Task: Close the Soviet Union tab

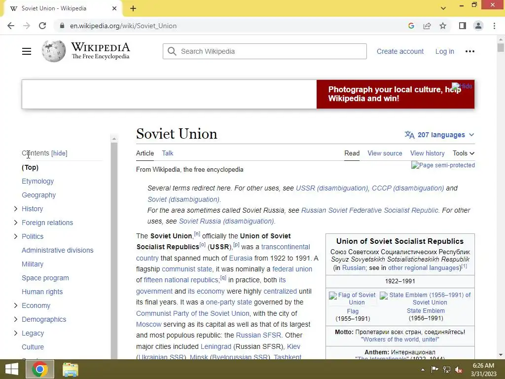Action: 114,8
